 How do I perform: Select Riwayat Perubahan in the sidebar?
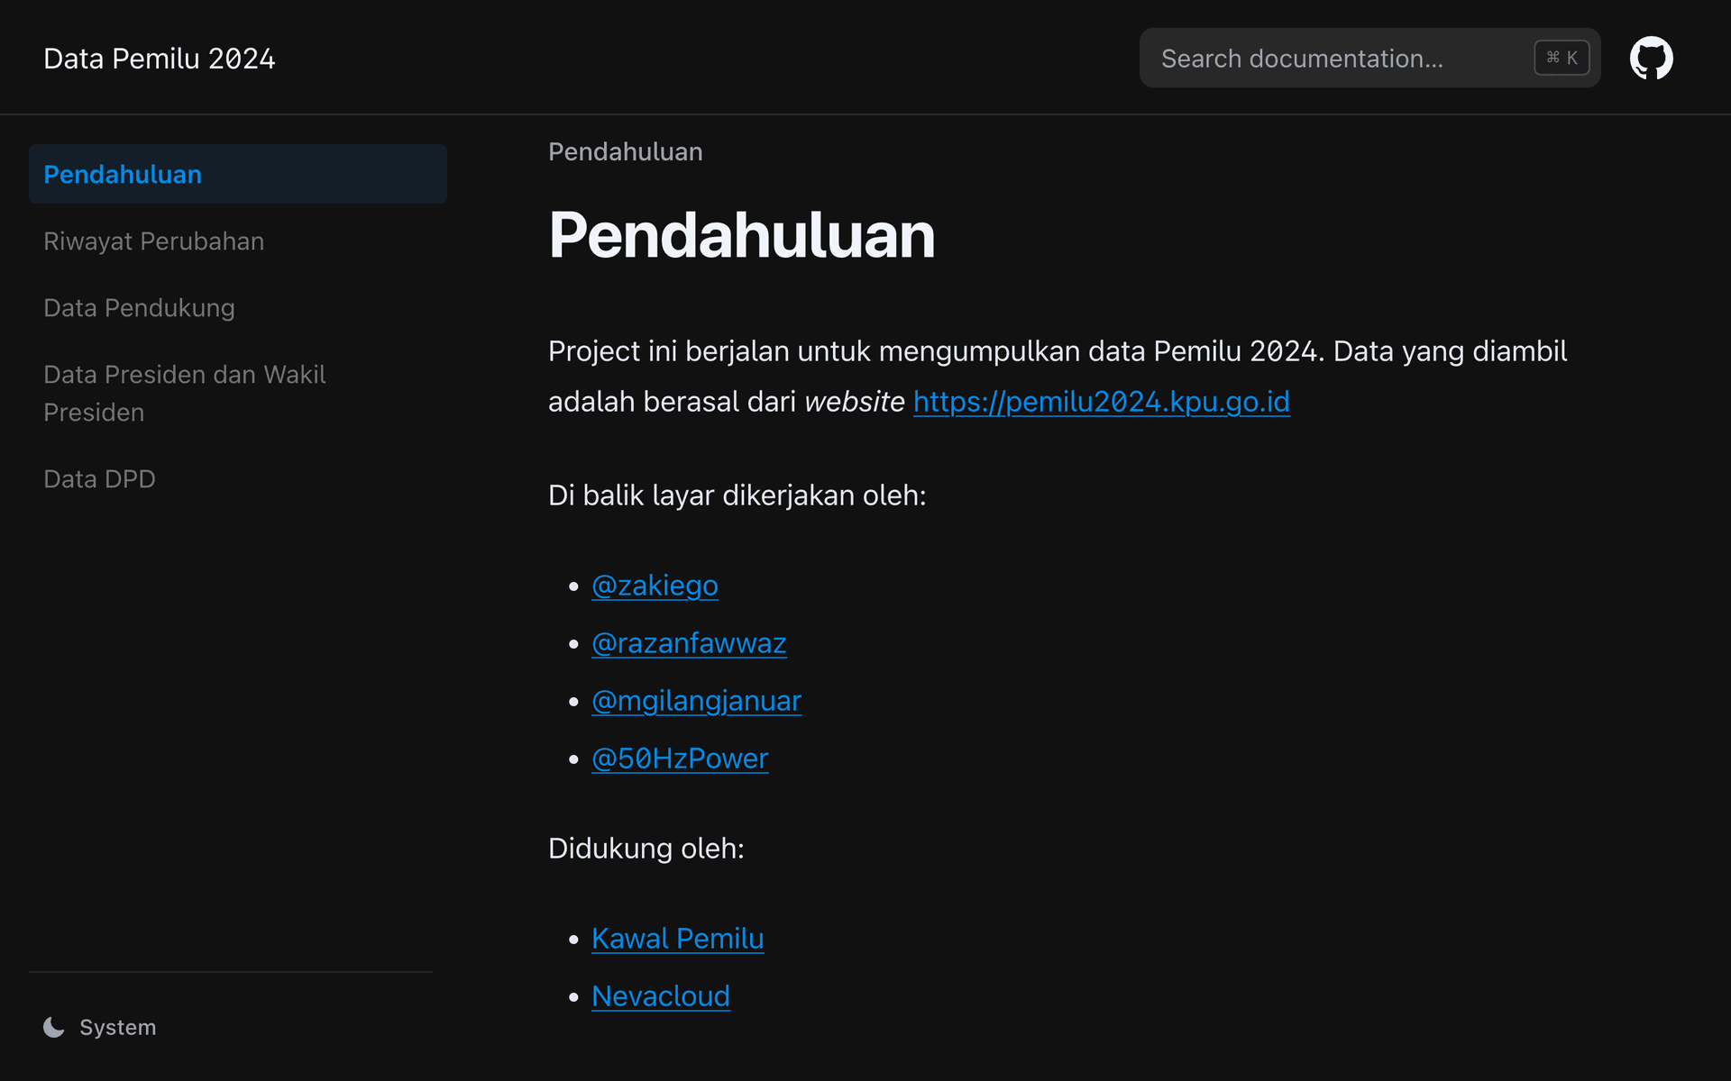point(153,241)
